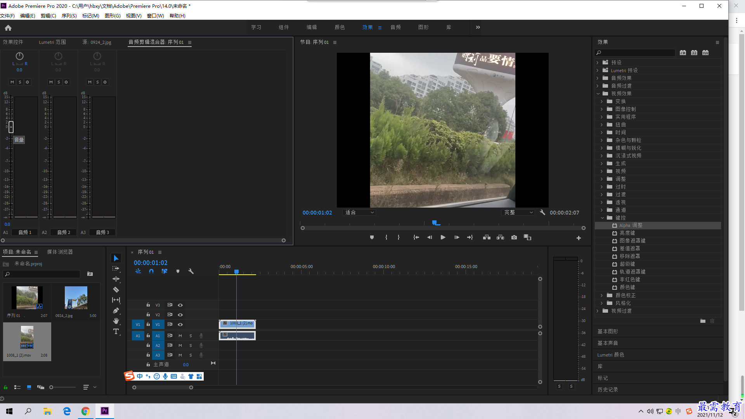Click Mark Out bracket button

click(x=398, y=237)
